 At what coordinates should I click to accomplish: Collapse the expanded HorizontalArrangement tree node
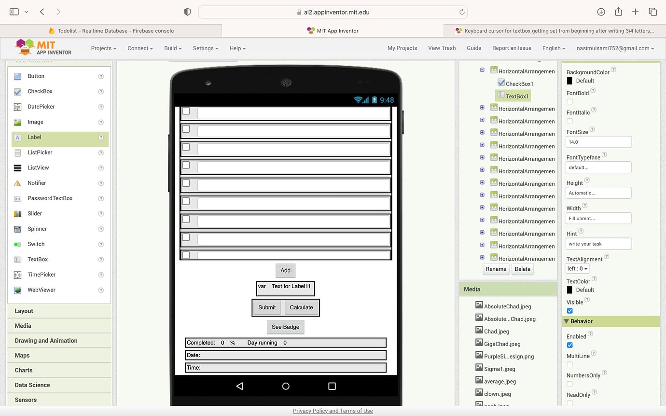(x=482, y=70)
